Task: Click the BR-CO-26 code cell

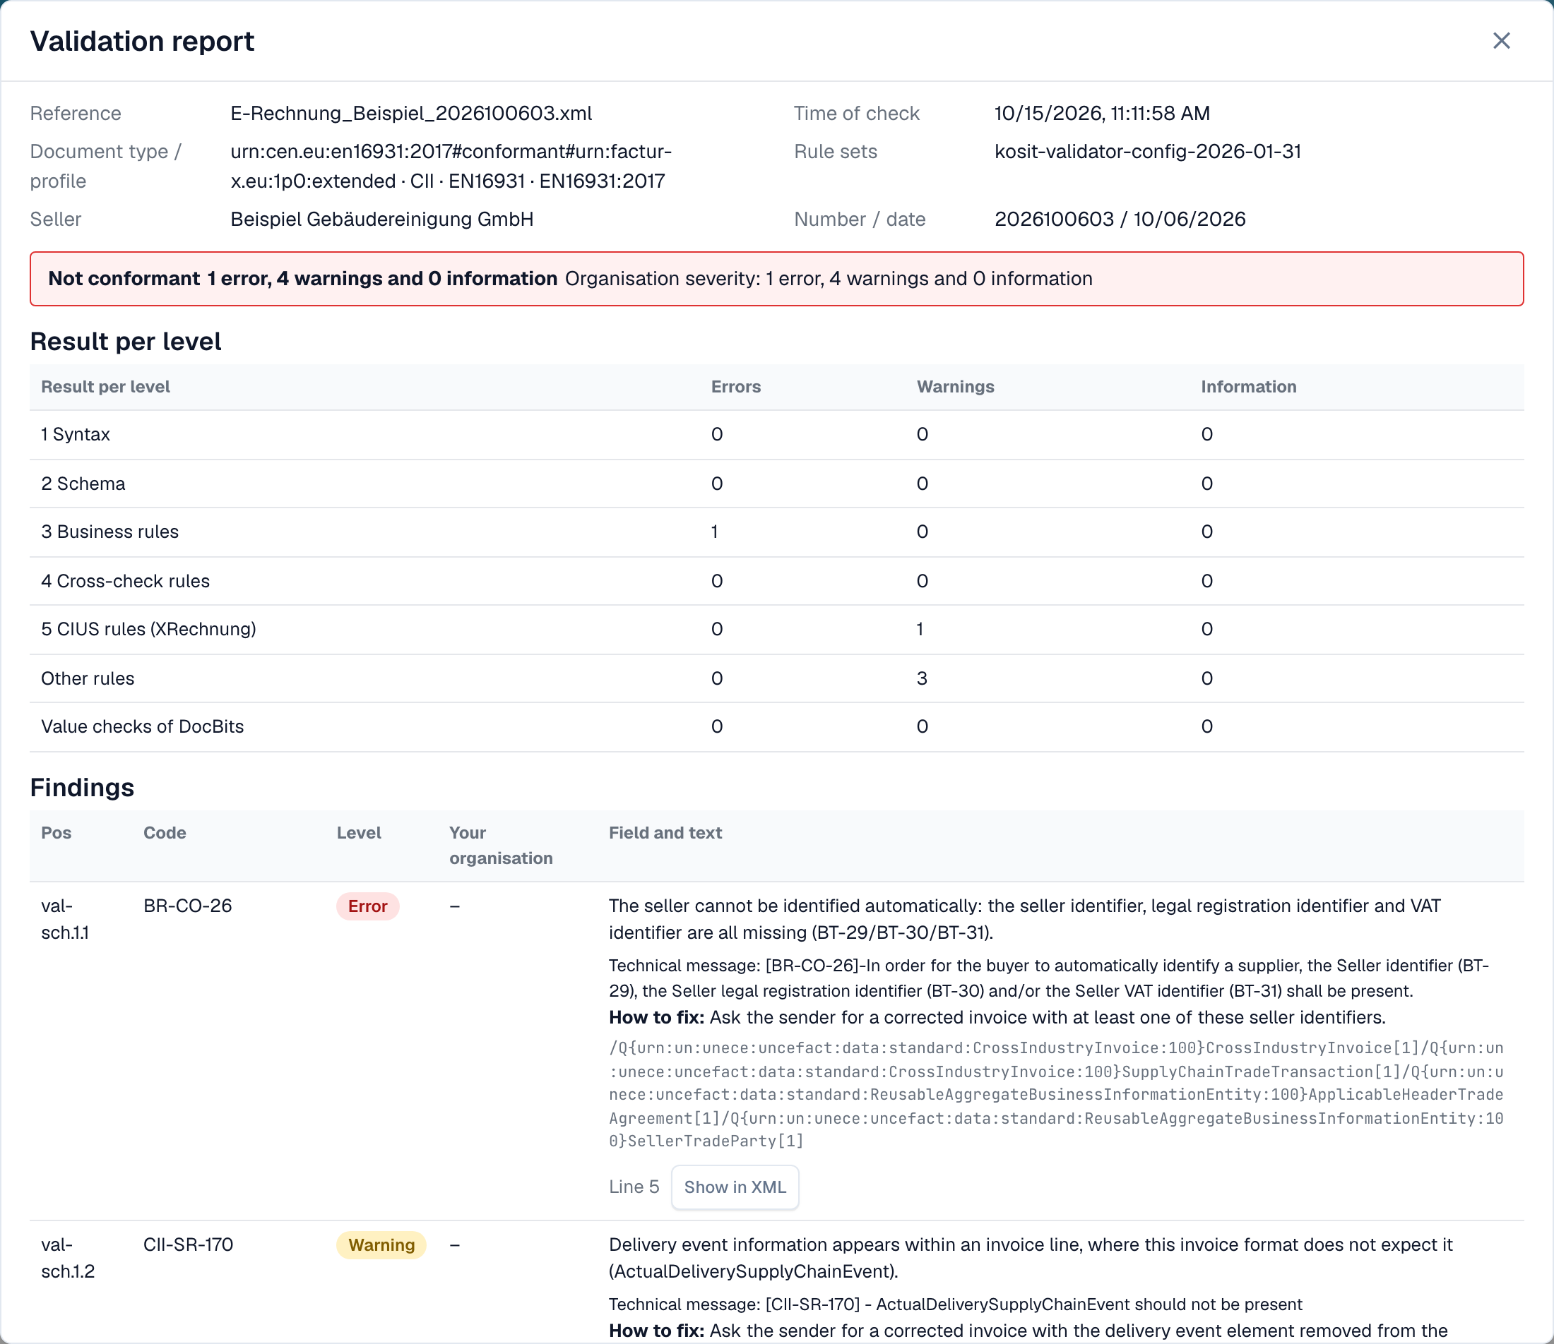Action: pos(188,906)
